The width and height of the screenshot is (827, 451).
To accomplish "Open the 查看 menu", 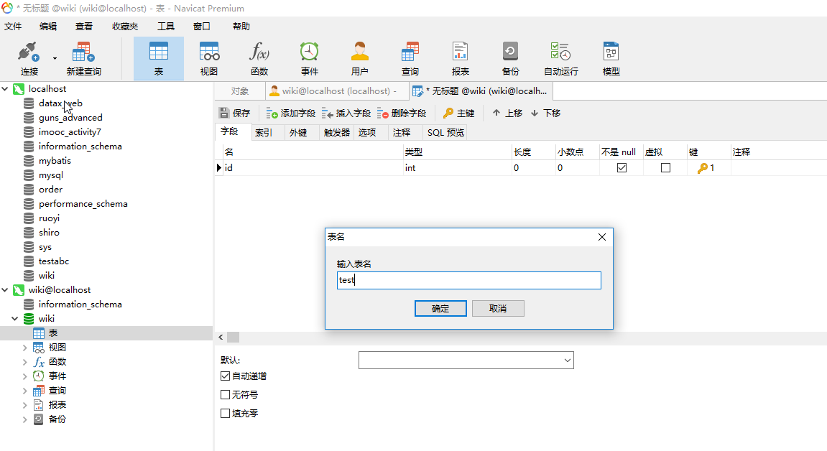I will point(84,27).
